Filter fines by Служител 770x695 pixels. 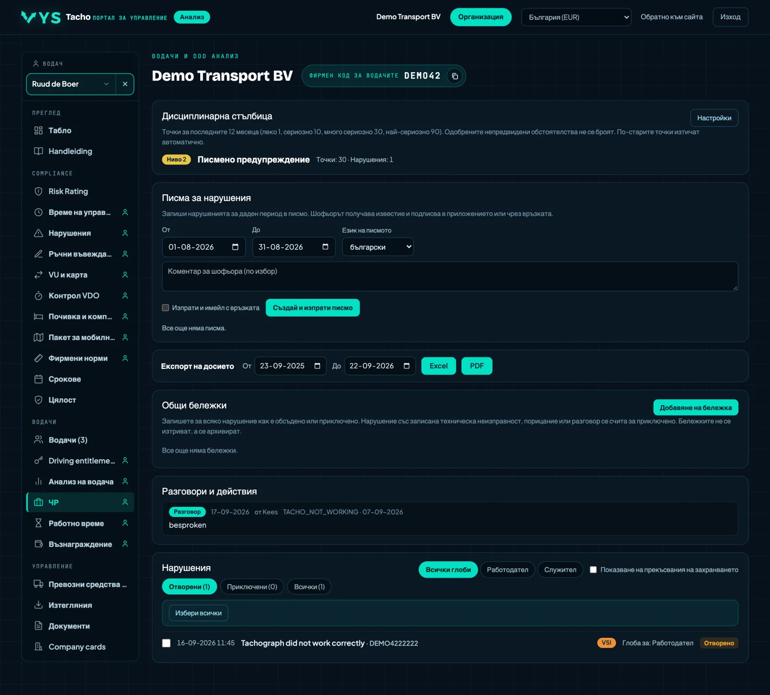[560, 569]
